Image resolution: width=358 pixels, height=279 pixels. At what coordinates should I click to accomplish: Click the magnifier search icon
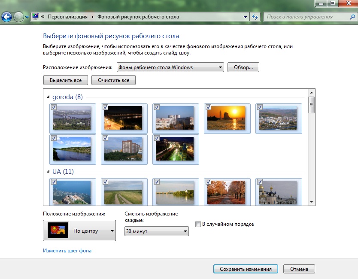[x=352, y=17]
